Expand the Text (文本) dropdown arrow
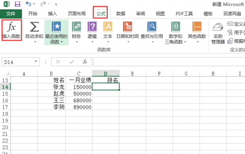This screenshot has height=154, width=245. tap(108, 42)
